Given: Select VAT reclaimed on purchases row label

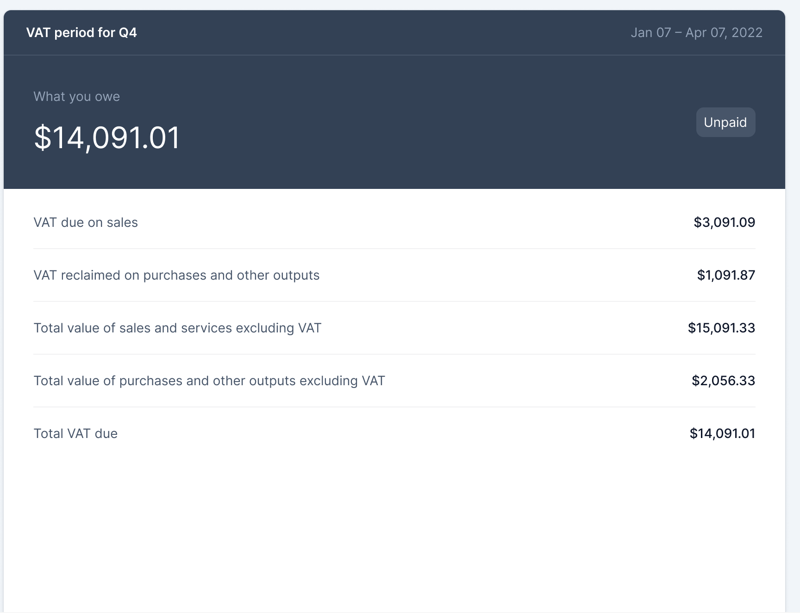Looking at the screenshot, I should pyautogui.click(x=176, y=275).
